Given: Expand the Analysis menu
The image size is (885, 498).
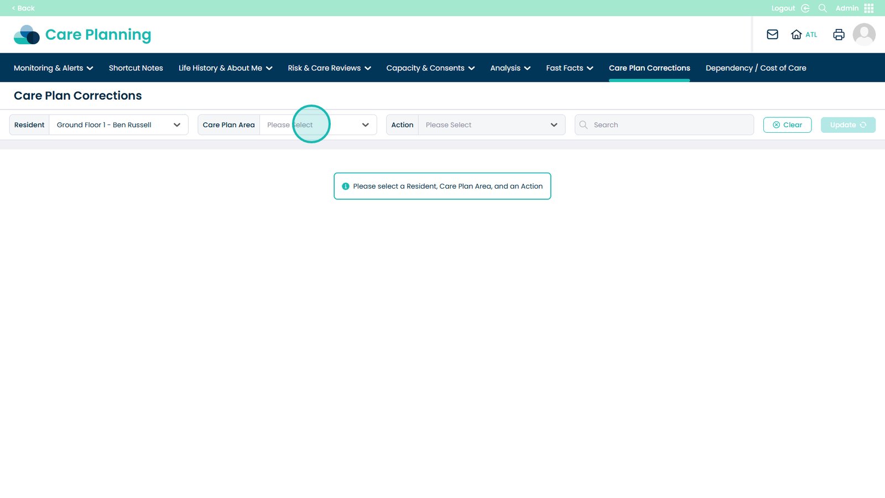Looking at the screenshot, I should point(511,68).
